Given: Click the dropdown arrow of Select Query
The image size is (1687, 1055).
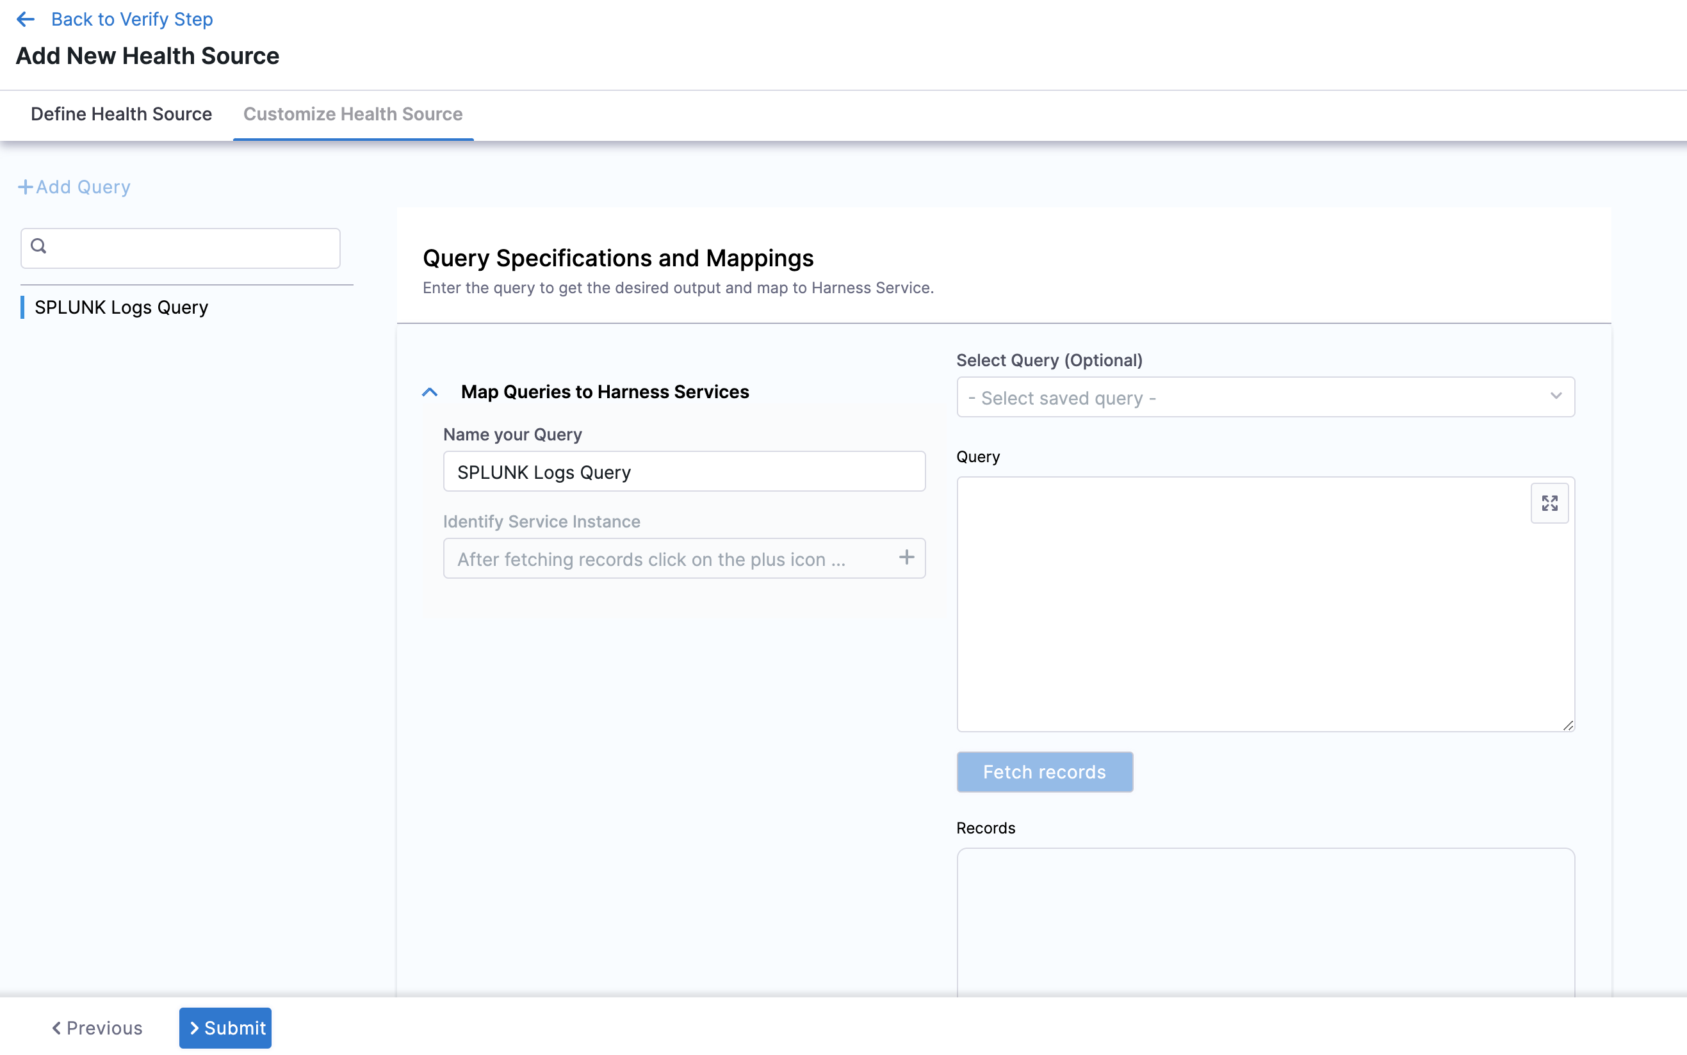Looking at the screenshot, I should [1556, 396].
